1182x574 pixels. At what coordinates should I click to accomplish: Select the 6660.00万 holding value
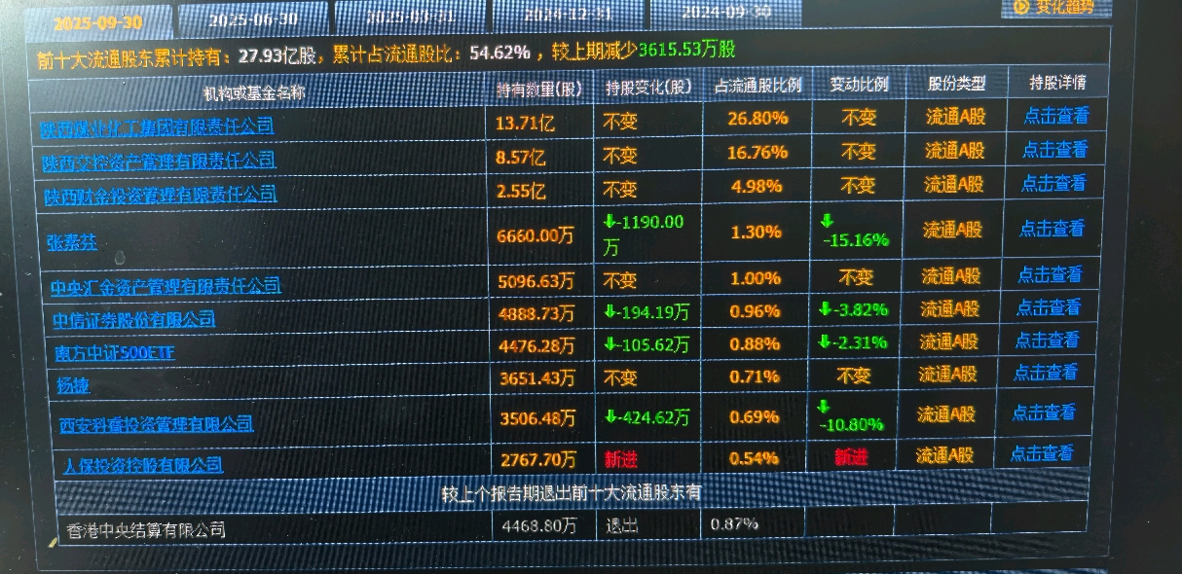536,234
